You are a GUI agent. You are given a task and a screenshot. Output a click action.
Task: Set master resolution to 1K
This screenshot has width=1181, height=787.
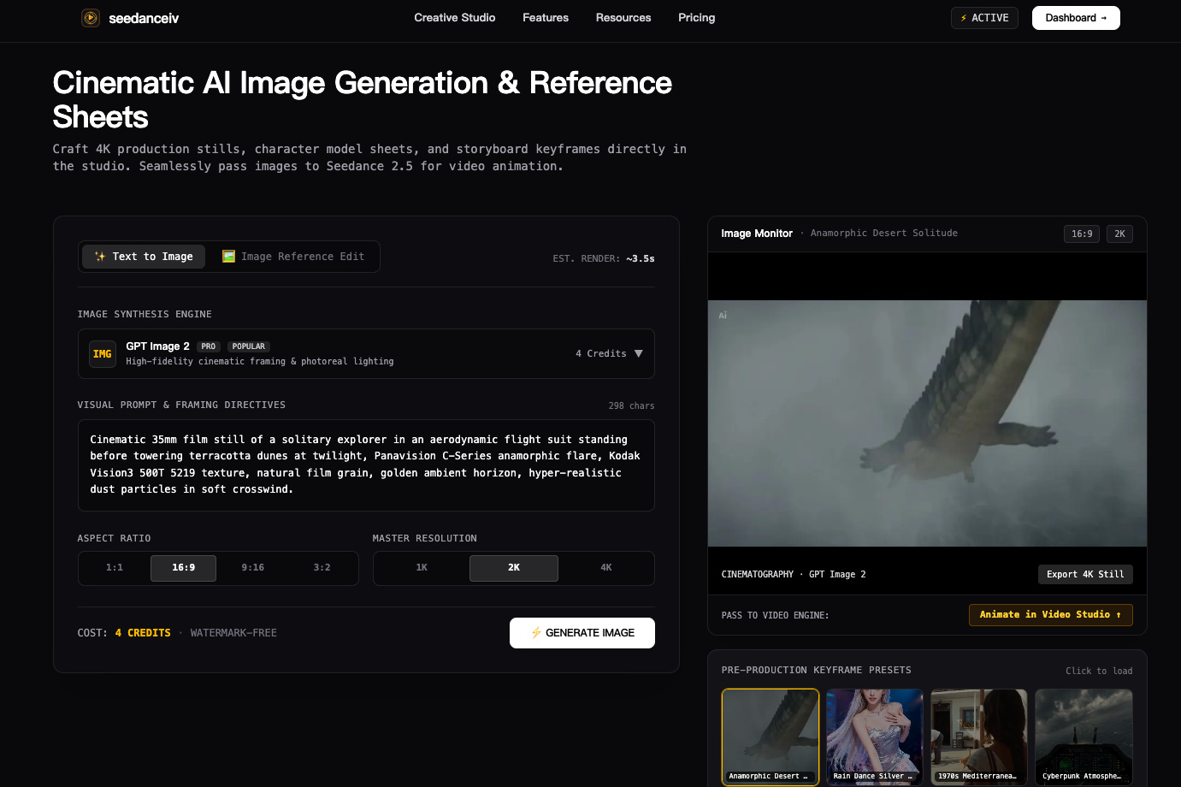coord(422,568)
